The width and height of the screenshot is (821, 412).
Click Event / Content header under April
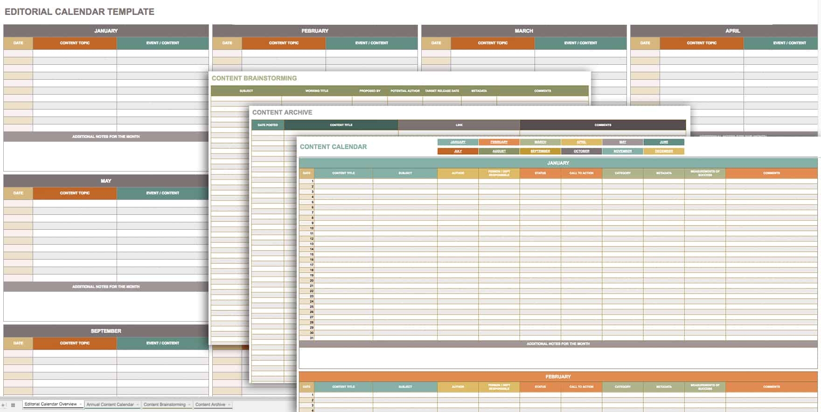coord(789,43)
